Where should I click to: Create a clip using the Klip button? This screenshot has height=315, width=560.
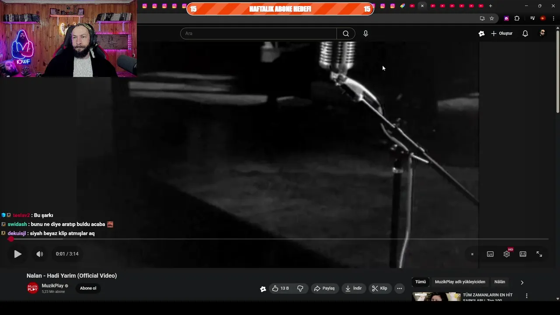[x=379, y=288]
